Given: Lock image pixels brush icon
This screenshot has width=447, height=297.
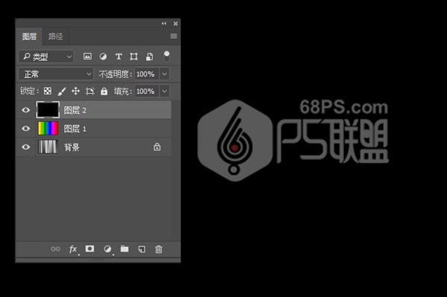Looking at the screenshot, I should pos(62,91).
